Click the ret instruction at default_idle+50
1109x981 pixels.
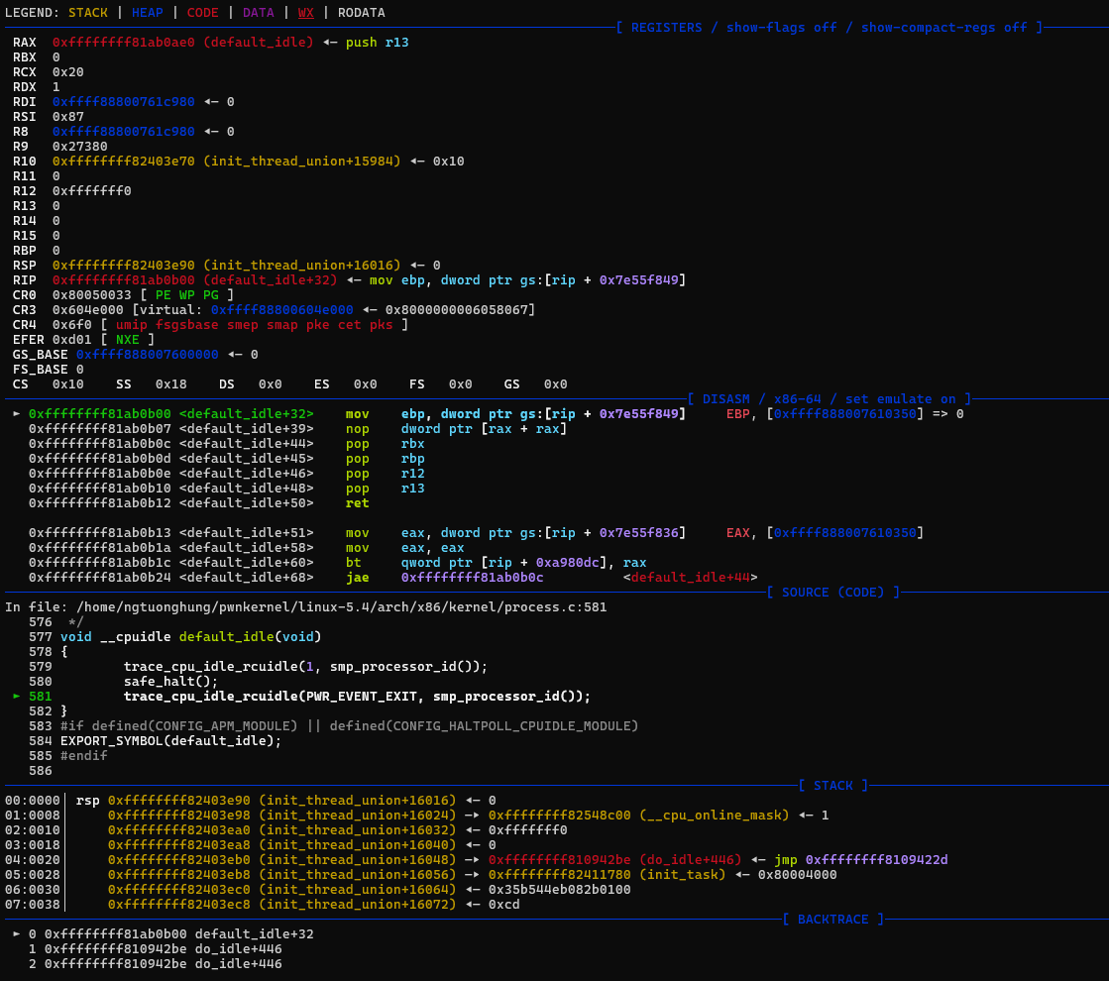357,503
